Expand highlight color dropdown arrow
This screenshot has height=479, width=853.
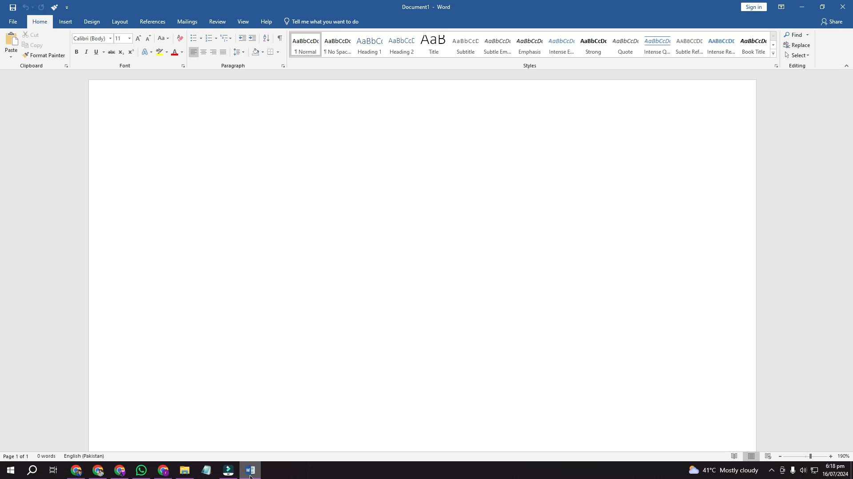(x=167, y=52)
